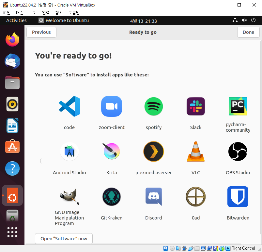Viewport: 262px width, 252px height.
Task: Click VirtualBox recording status icon
Action: 209,248
